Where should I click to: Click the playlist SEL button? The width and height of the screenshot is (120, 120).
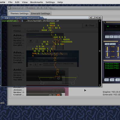point(118,80)
